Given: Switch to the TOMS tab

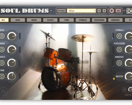Looking at the screenshot, I should tap(67, 20).
